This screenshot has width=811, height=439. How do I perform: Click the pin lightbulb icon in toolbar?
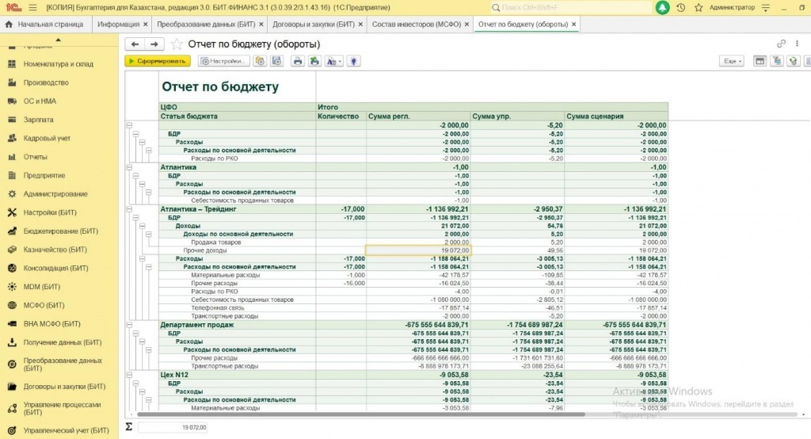pyautogui.click(x=354, y=61)
